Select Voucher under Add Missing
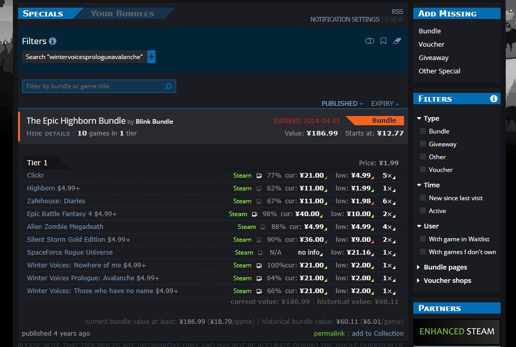 pos(431,45)
